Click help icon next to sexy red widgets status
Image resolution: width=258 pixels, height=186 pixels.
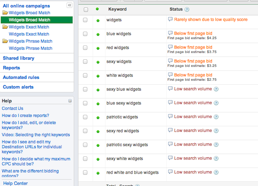tap(216, 131)
